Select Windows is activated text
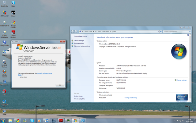The height and width of the screenshot is (123, 196). pyautogui.click(x=105, y=95)
